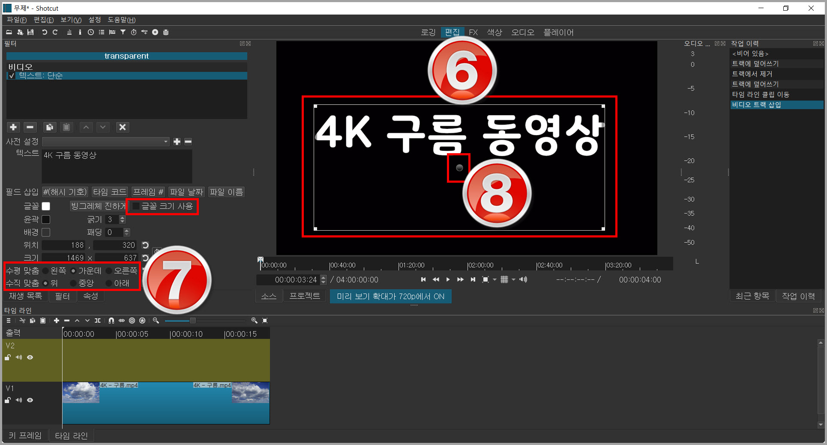
Task: Open recent files clock icon
Action: [91, 32]
